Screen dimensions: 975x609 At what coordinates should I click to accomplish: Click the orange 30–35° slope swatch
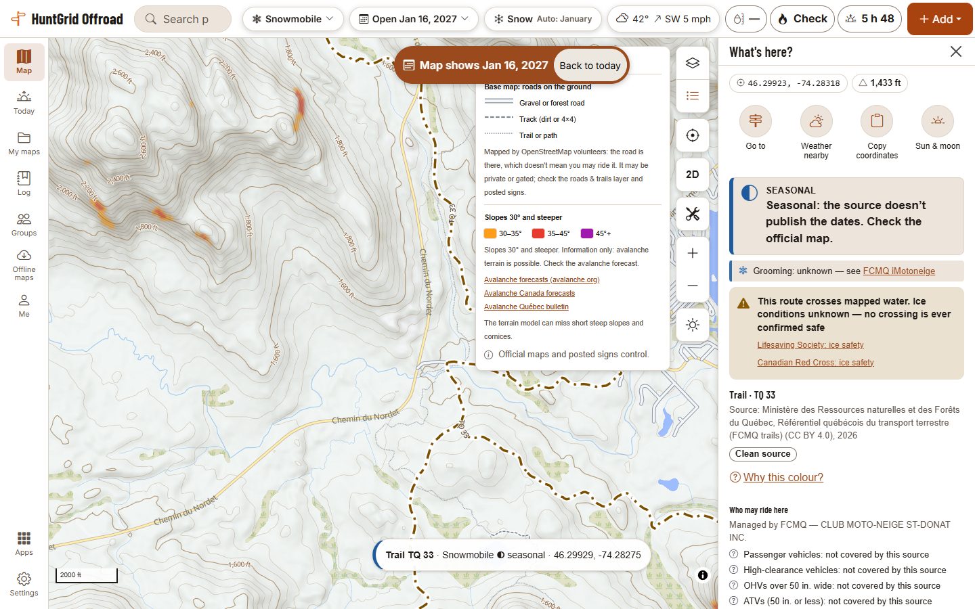tap(491, 233)
